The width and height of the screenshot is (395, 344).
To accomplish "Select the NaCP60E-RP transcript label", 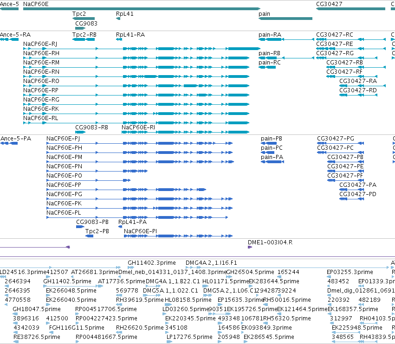I will point(41,90).
